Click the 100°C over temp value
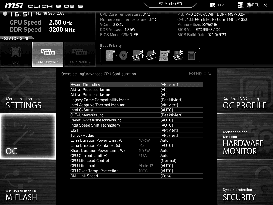 143,171
